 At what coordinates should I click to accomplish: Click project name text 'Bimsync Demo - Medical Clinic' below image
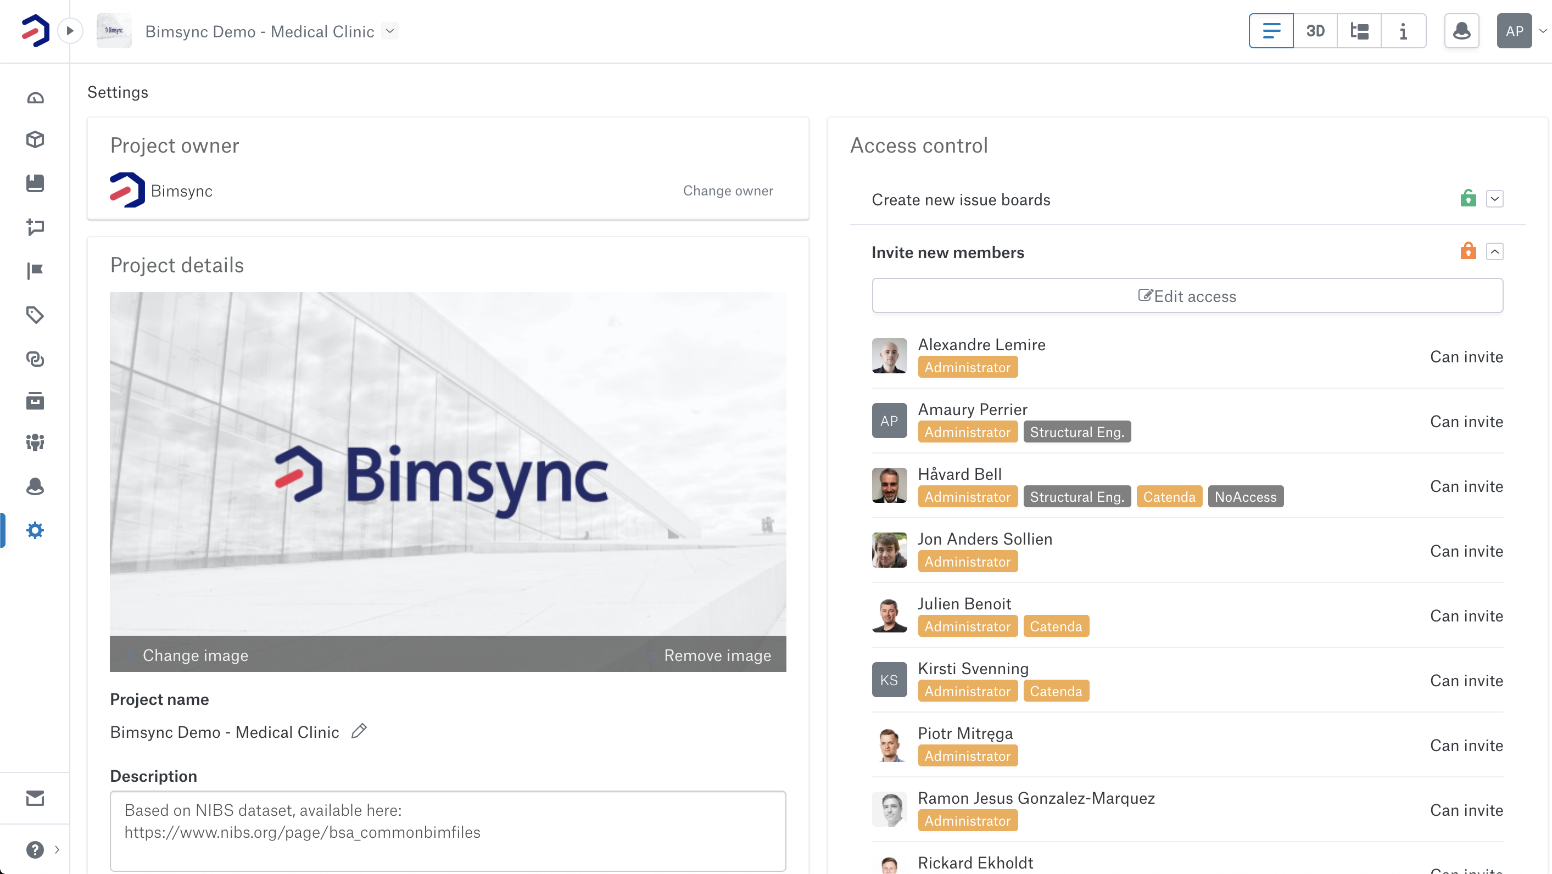pyautogui.click(x=224, y=732)
